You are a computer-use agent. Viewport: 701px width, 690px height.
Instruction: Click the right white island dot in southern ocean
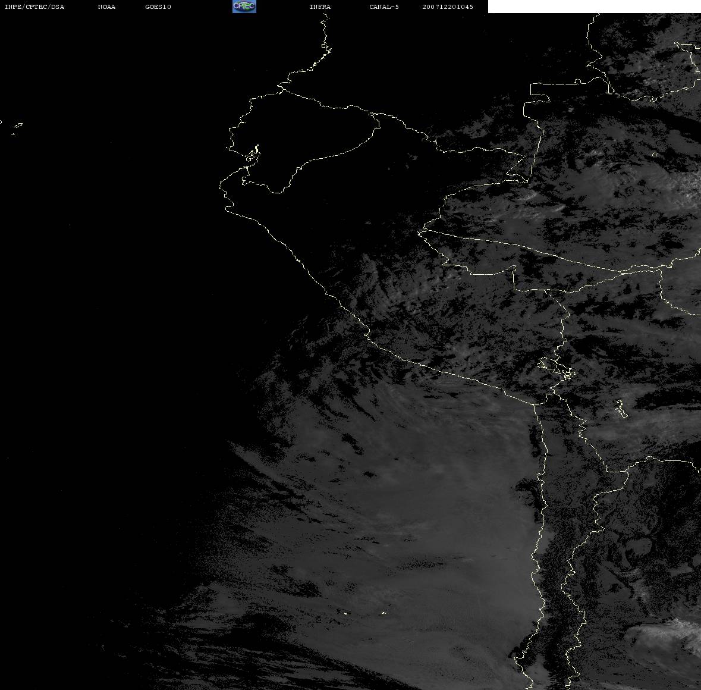click(x=383, y=613)
